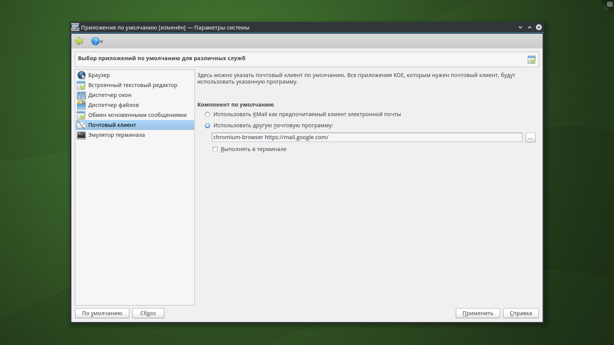The height and width of the screenshot is (345, 614).
Task: Choose Использовать KMail radio button
Action: [x=208, y=114]
